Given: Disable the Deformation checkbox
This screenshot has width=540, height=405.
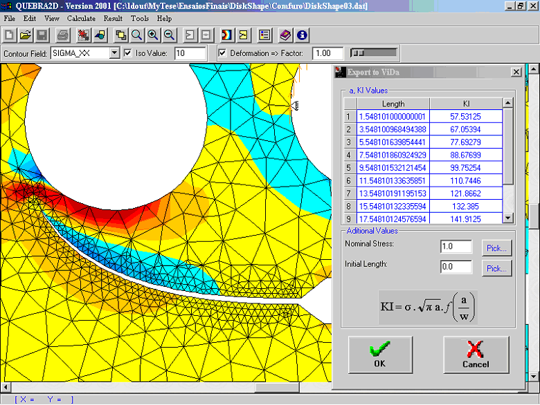Looking at the screenshot, I should pyautogui.click(x=222, y=53).
